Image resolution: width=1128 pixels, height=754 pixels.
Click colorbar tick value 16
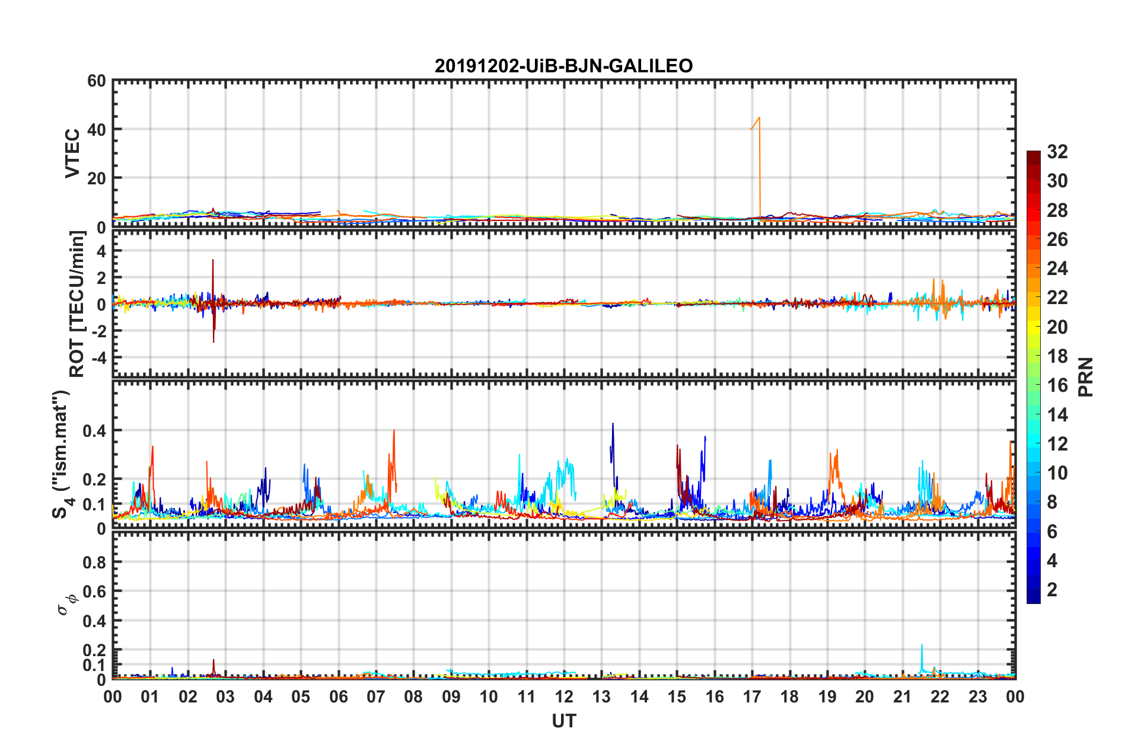point(1057,385)
